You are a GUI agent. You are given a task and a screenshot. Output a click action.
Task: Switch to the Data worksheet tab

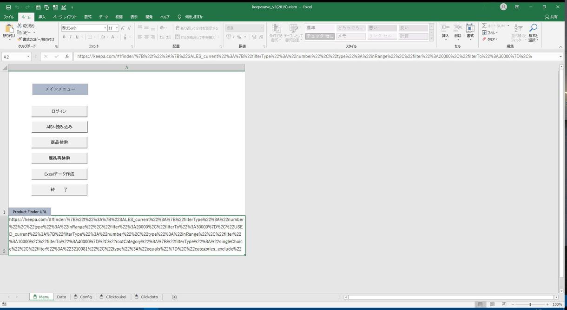click(x=61, y=297)
